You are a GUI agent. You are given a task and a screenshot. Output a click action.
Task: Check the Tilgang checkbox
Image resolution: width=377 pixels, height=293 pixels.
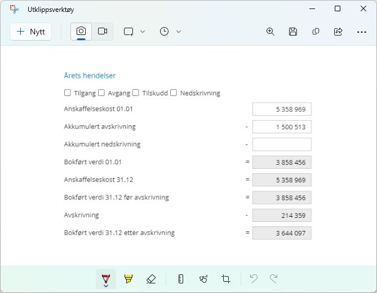click(x=68, y=93)
